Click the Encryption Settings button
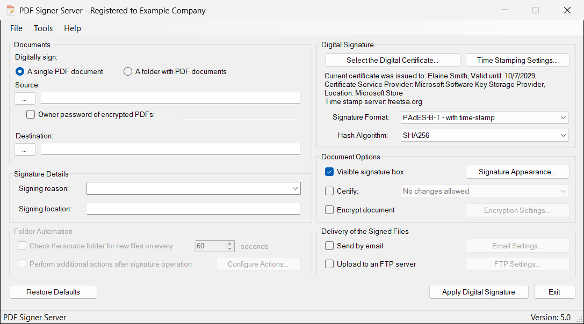Screen dimensions: 584x324 (517, 210)
